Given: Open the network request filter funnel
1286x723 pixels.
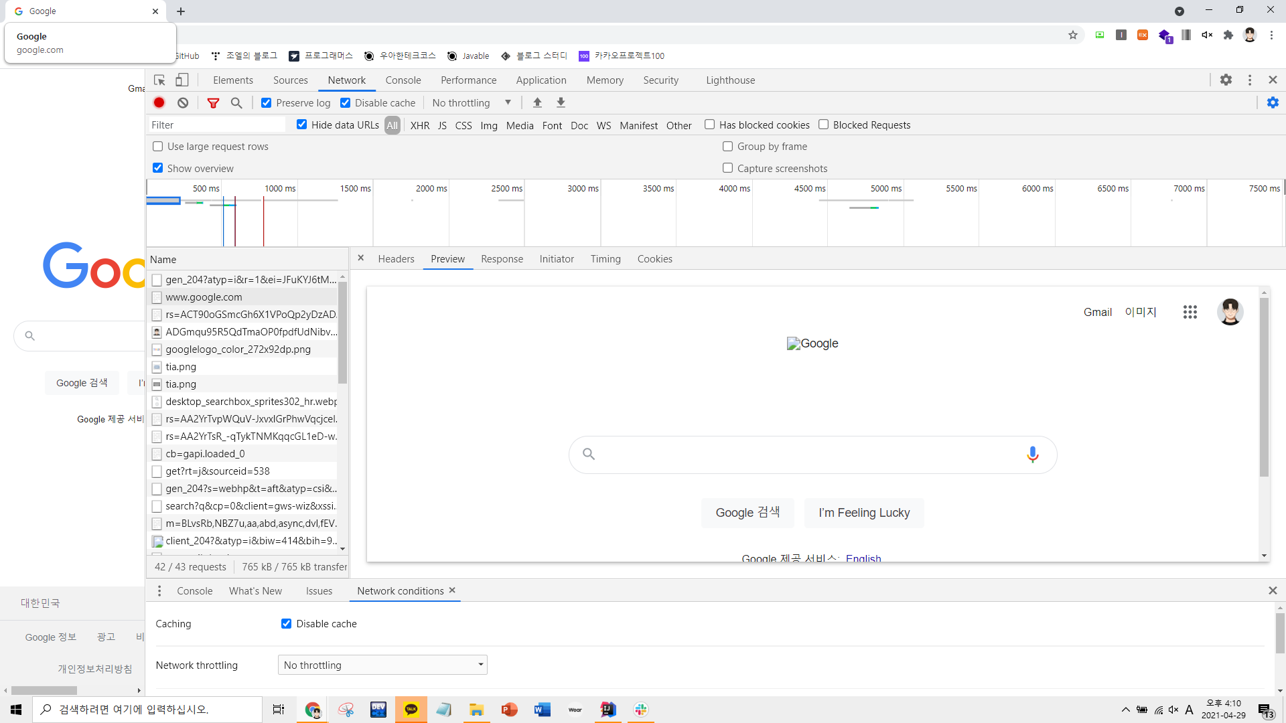Looking at the screenshot, I should tap(213, 102).
